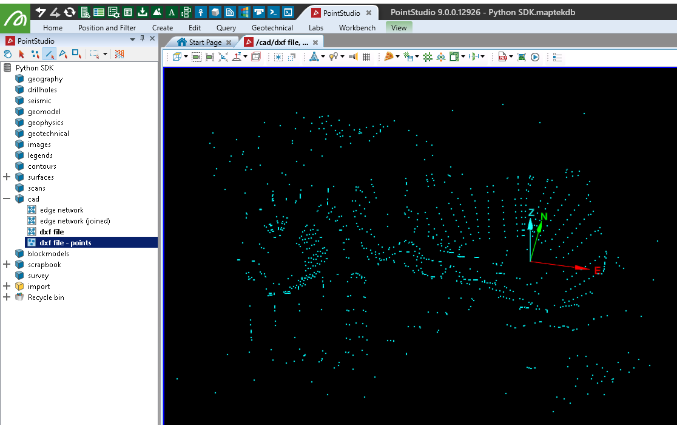Click the camera with dashed frame icon
677x425 pixels.
pos(197,57)
